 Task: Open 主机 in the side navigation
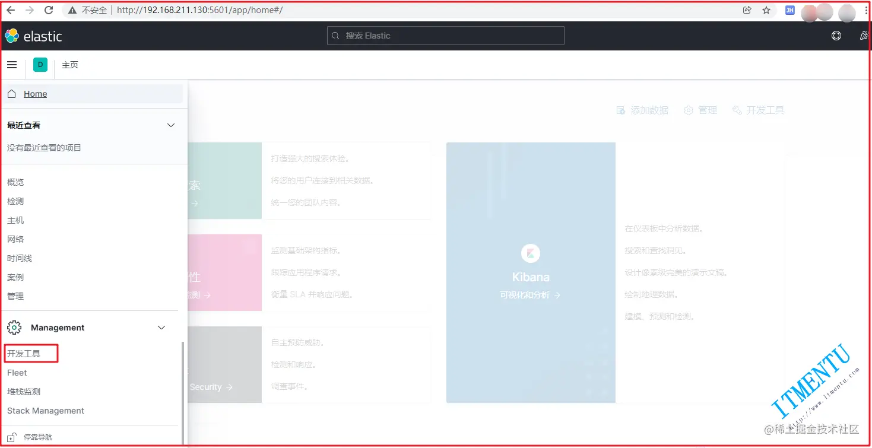pyautogui.click(x=15, y=220)
